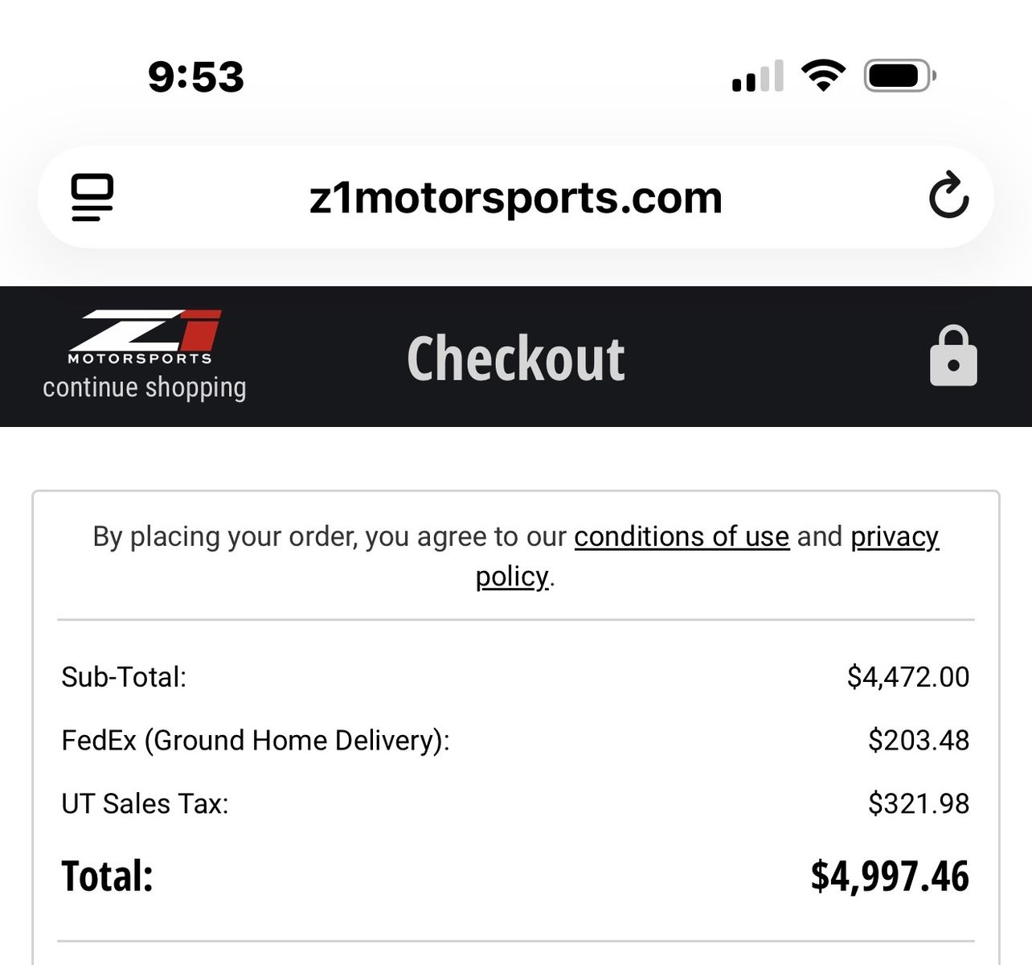
Task: Click the continue shopping link
Action: click(145, 388)
